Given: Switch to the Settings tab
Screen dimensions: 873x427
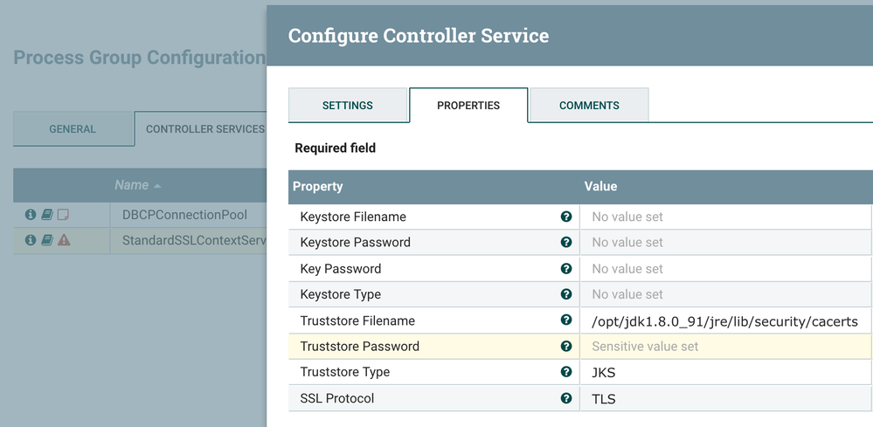Looking at the screenshot, I should click(x=347, y=106).
